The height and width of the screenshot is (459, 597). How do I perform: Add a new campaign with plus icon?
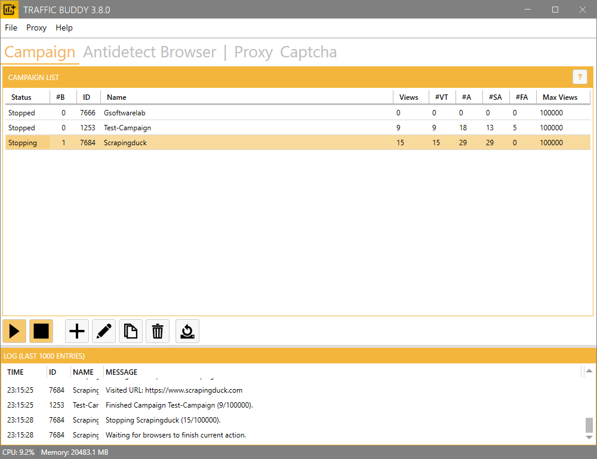pos(77,331)
